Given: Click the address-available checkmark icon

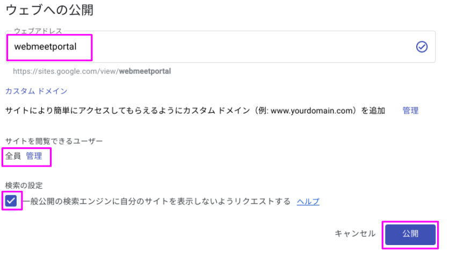Looking at the screenshot, I should [422, 47].
